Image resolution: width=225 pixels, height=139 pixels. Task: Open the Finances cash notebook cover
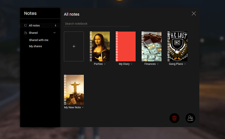coord(151,47)
